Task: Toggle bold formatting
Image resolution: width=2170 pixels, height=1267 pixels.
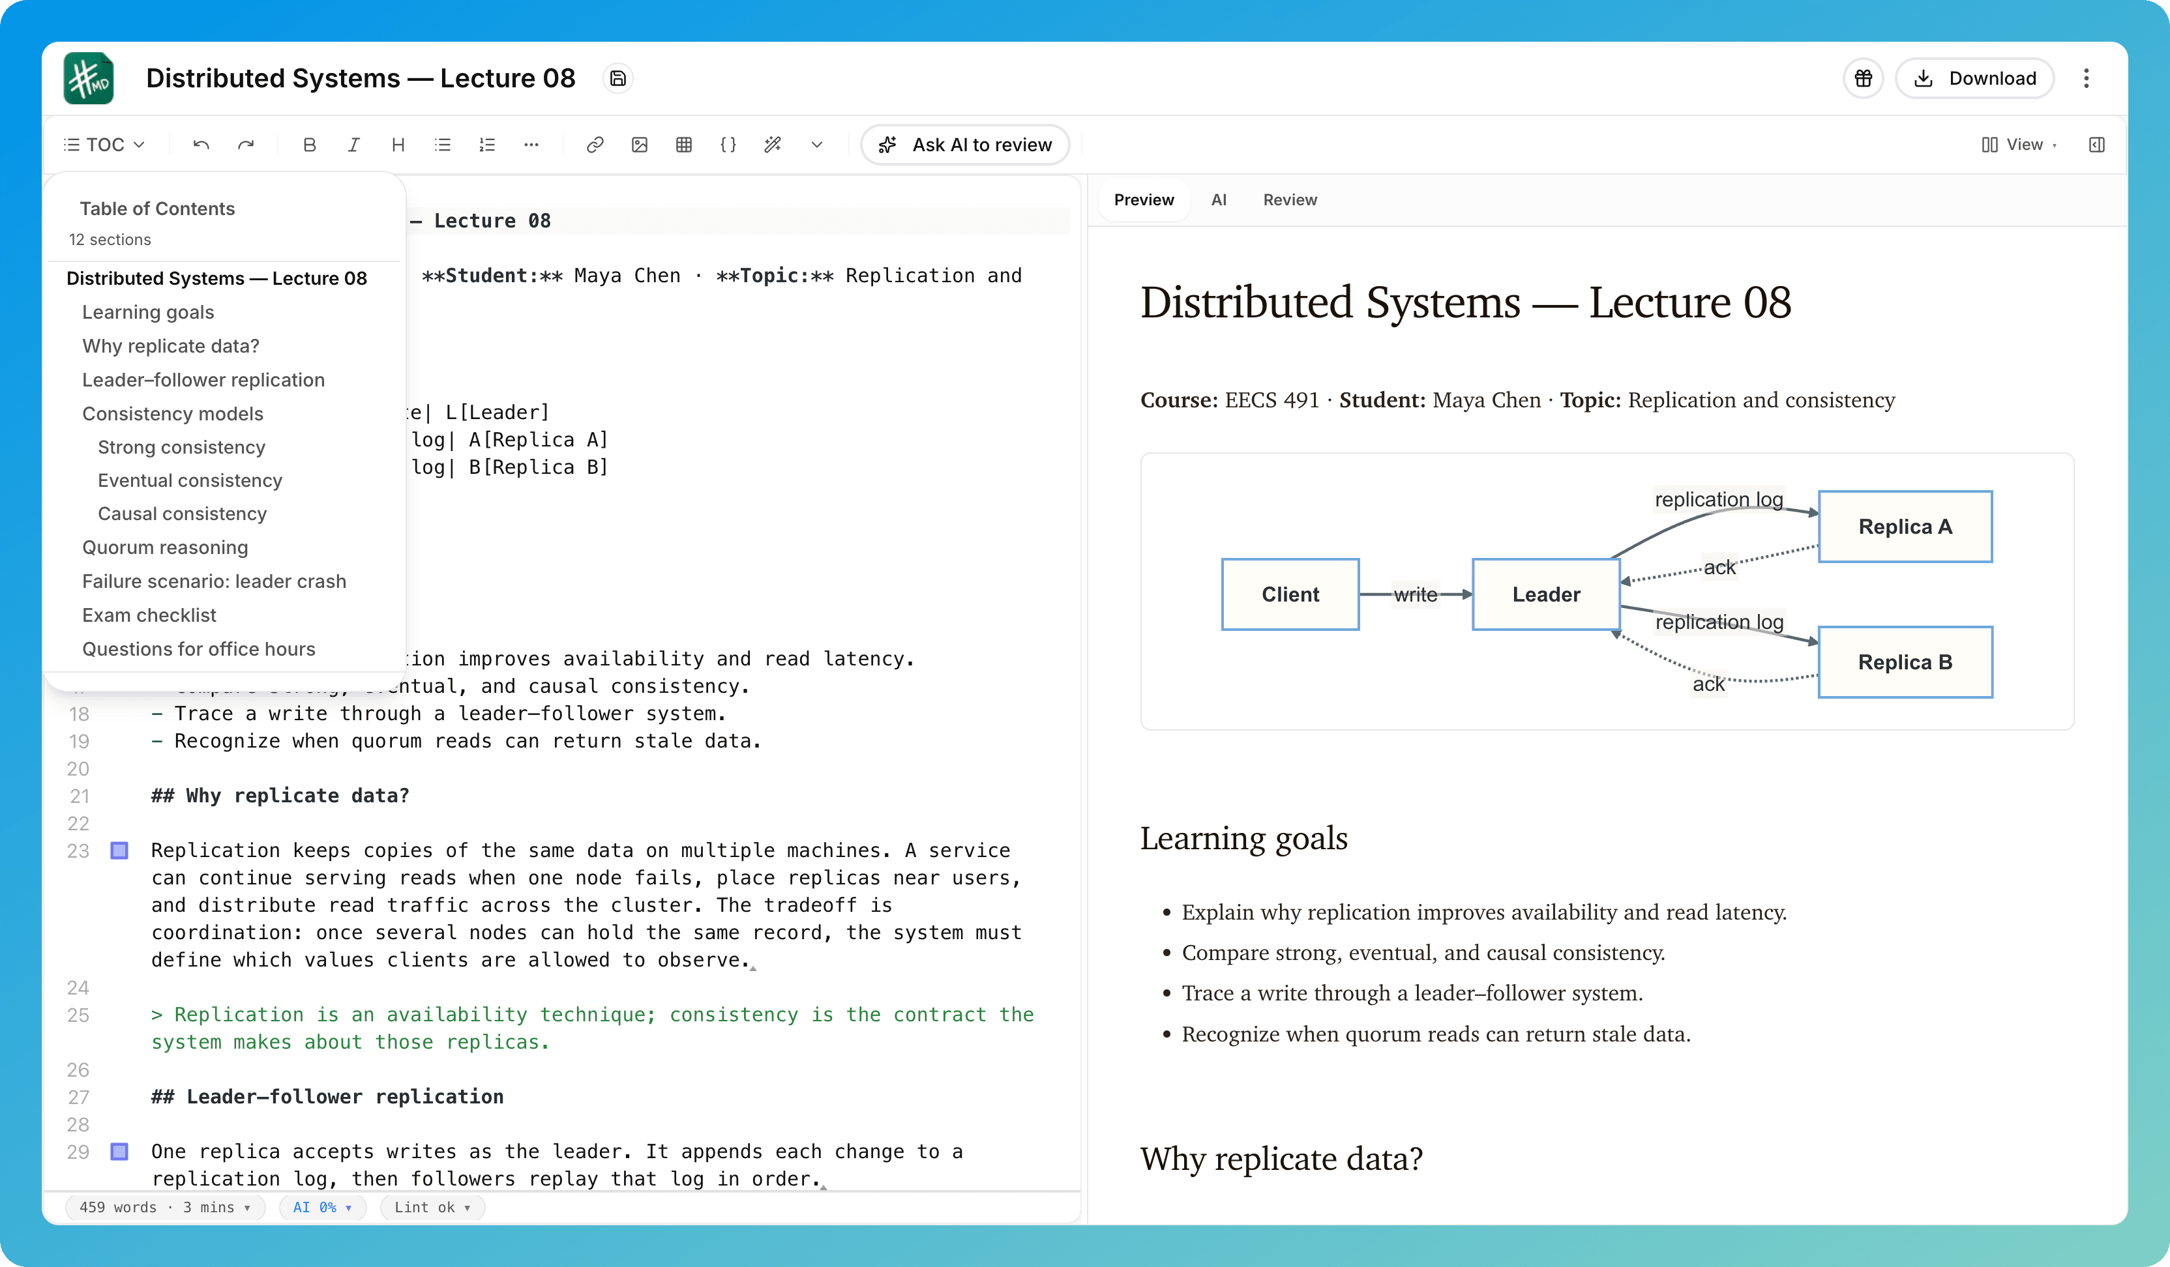Action: click(310, 145)
